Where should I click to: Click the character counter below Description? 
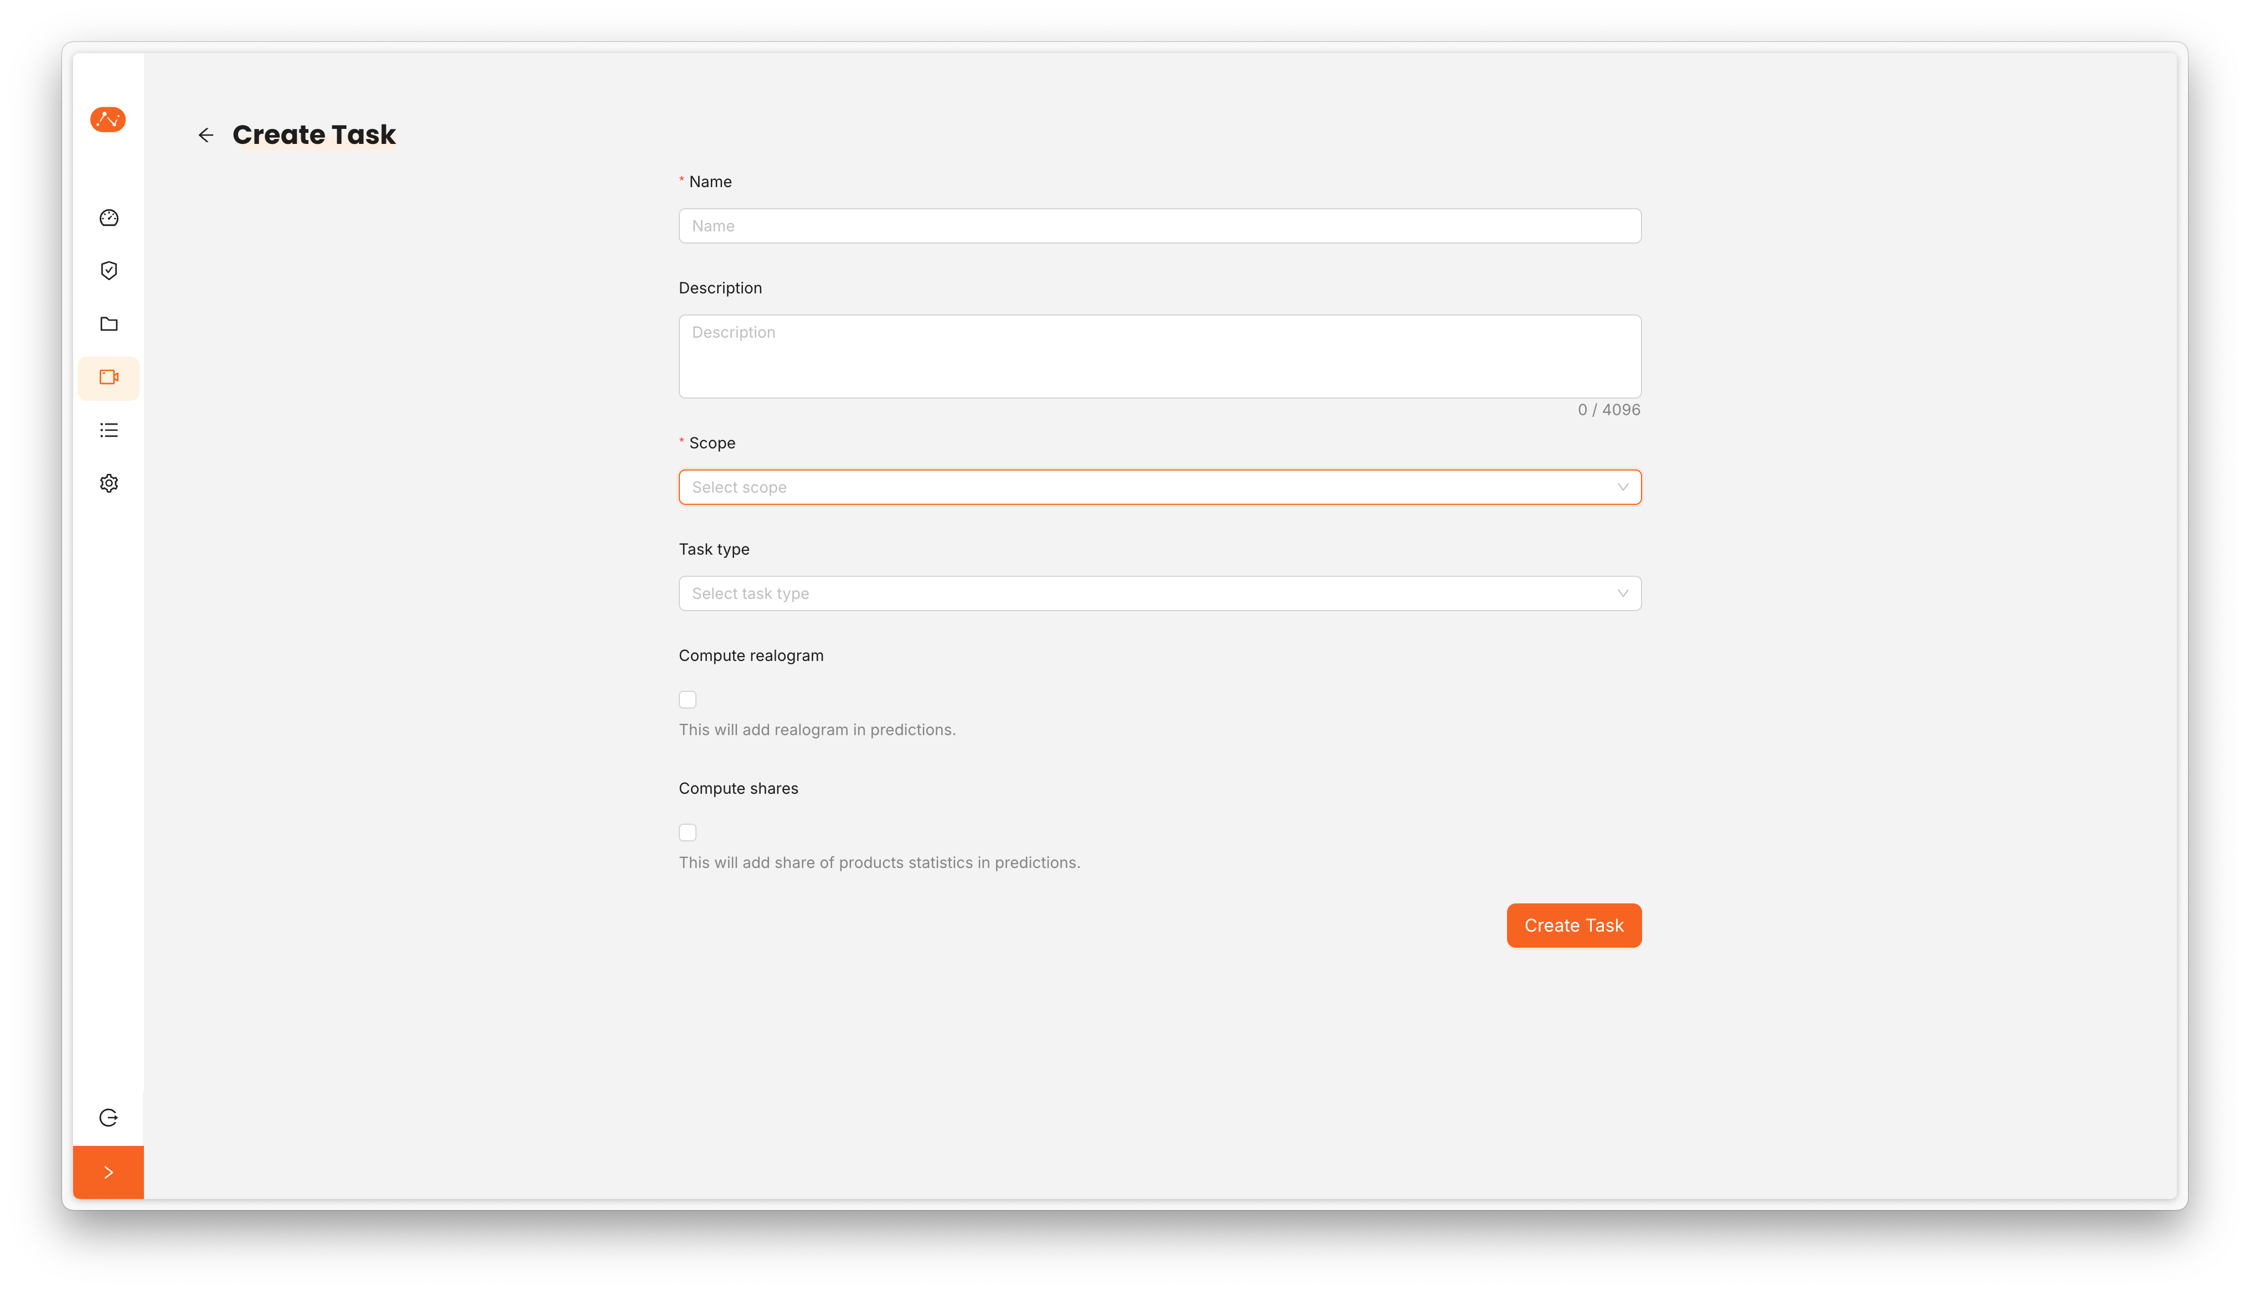[1608, 409]
